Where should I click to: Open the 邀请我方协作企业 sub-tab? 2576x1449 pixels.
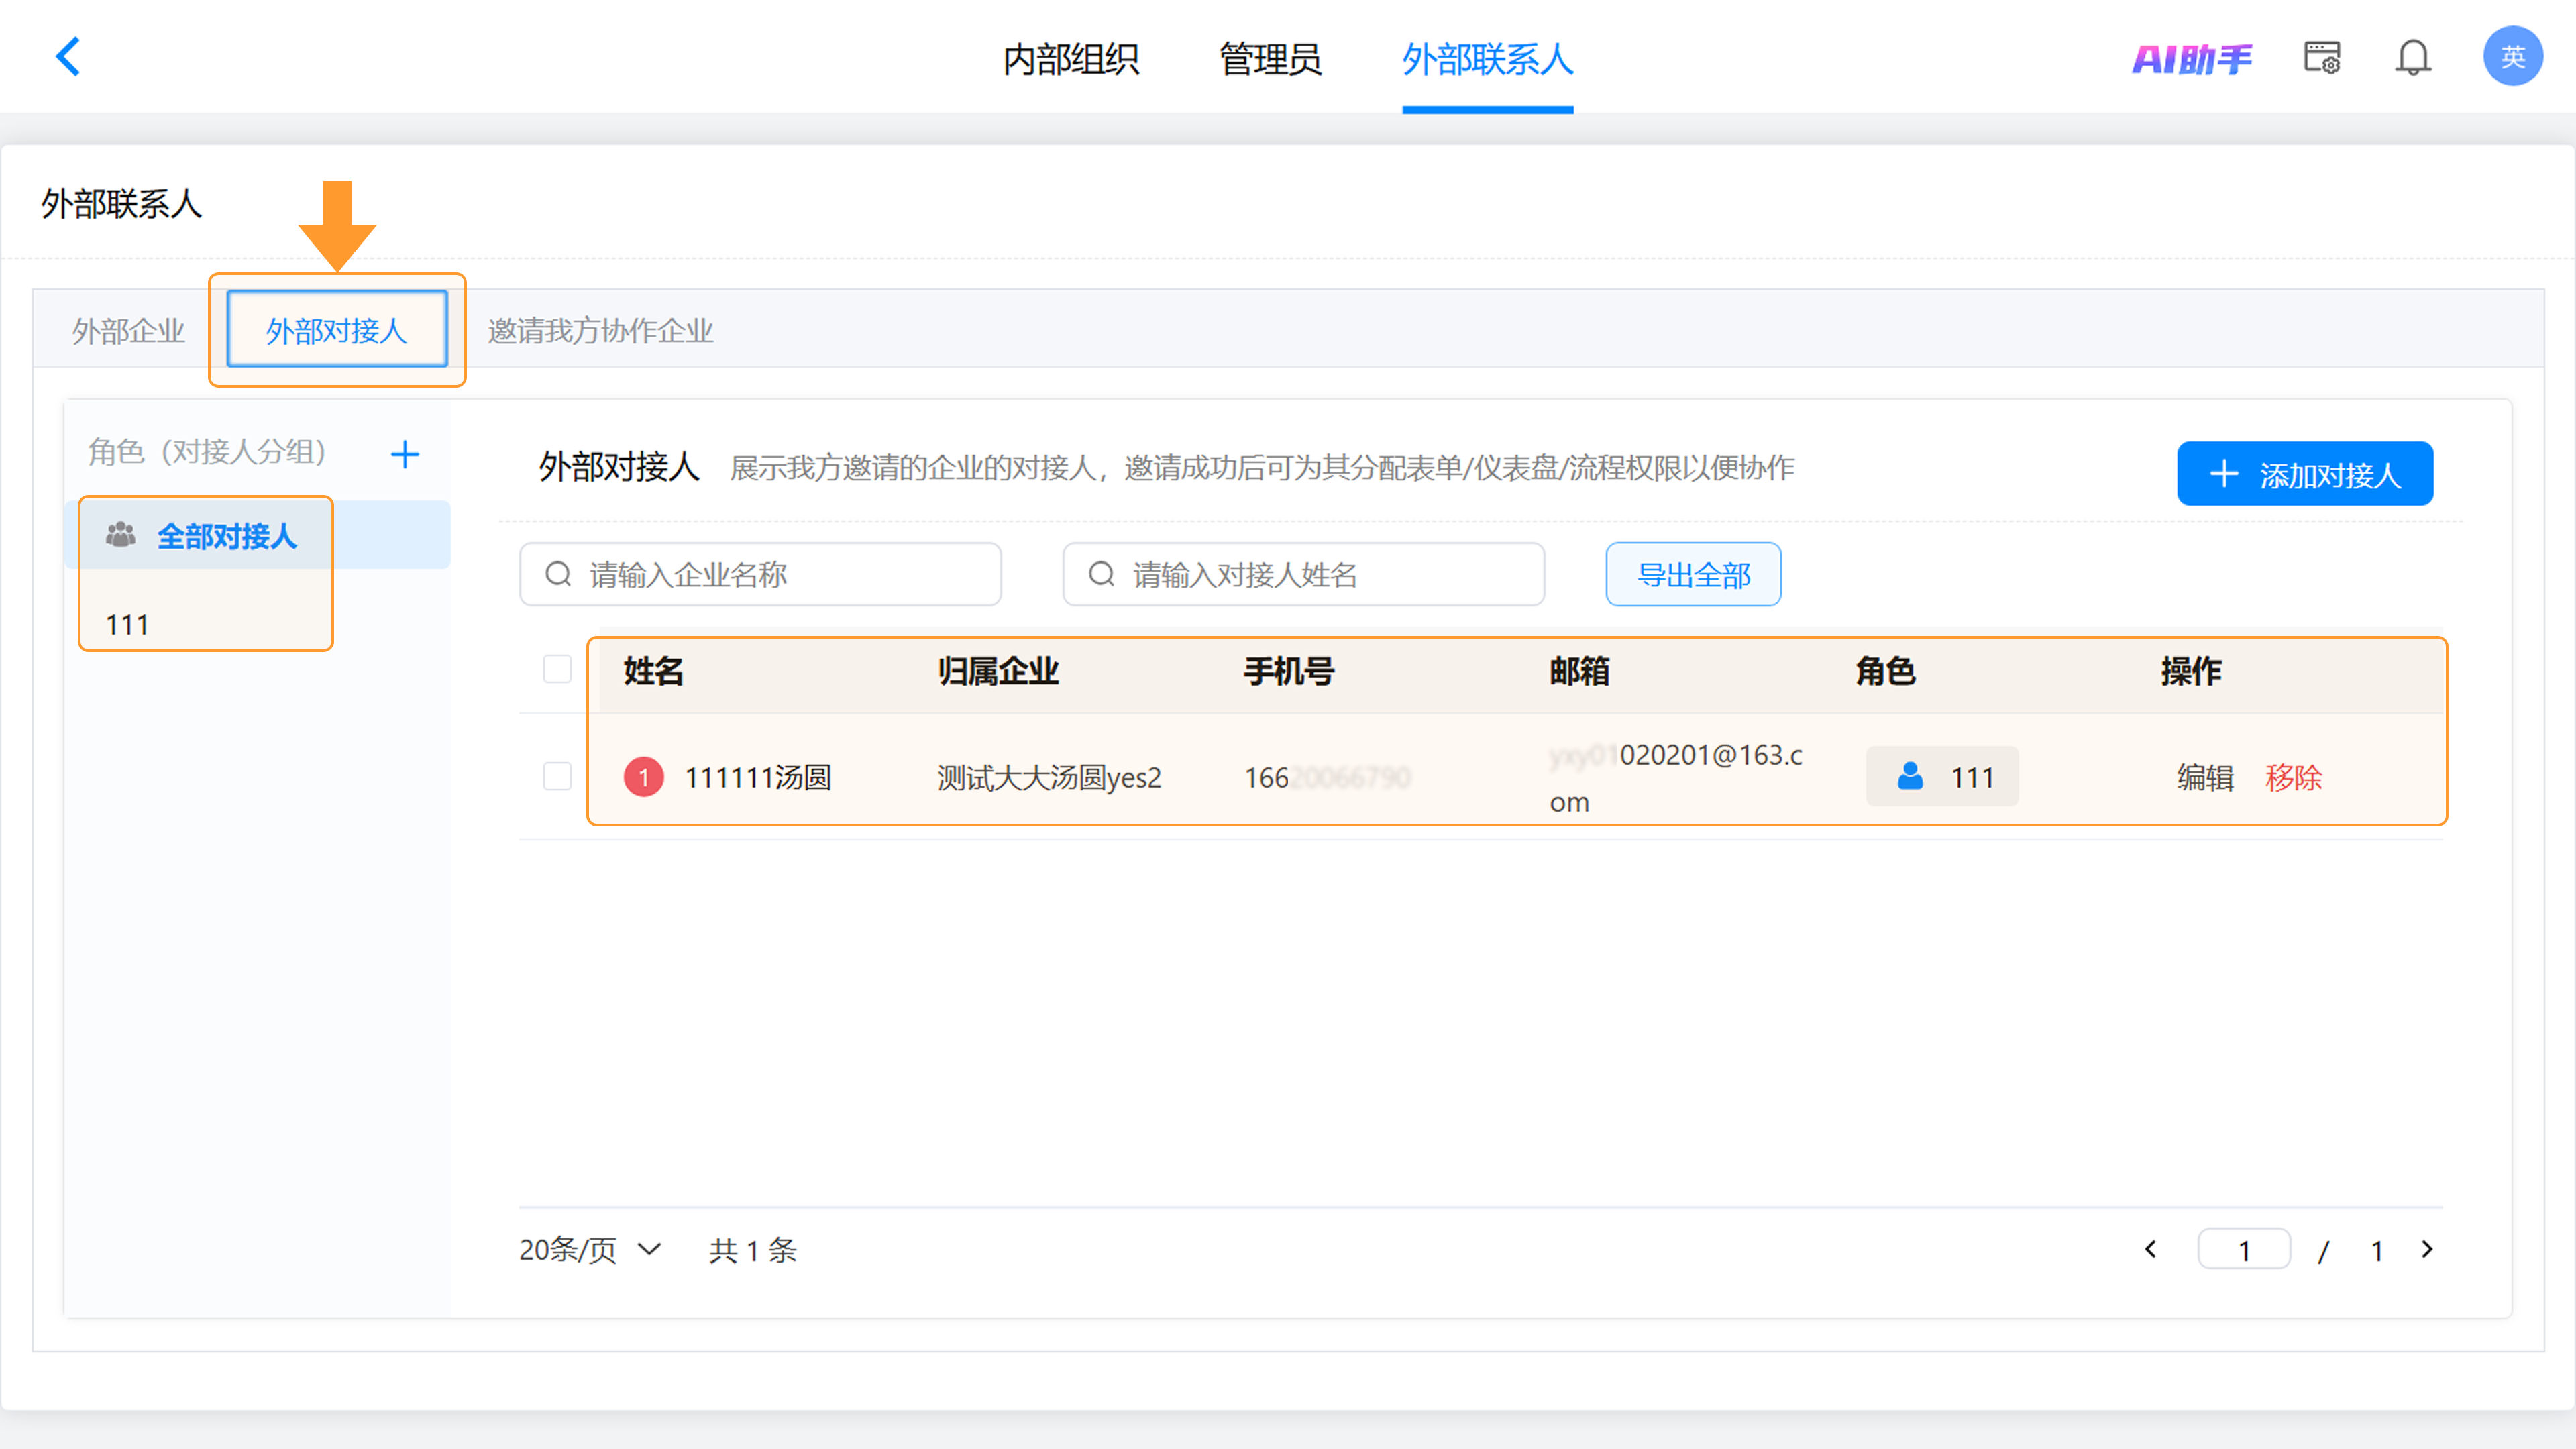[x=600, y=330]
